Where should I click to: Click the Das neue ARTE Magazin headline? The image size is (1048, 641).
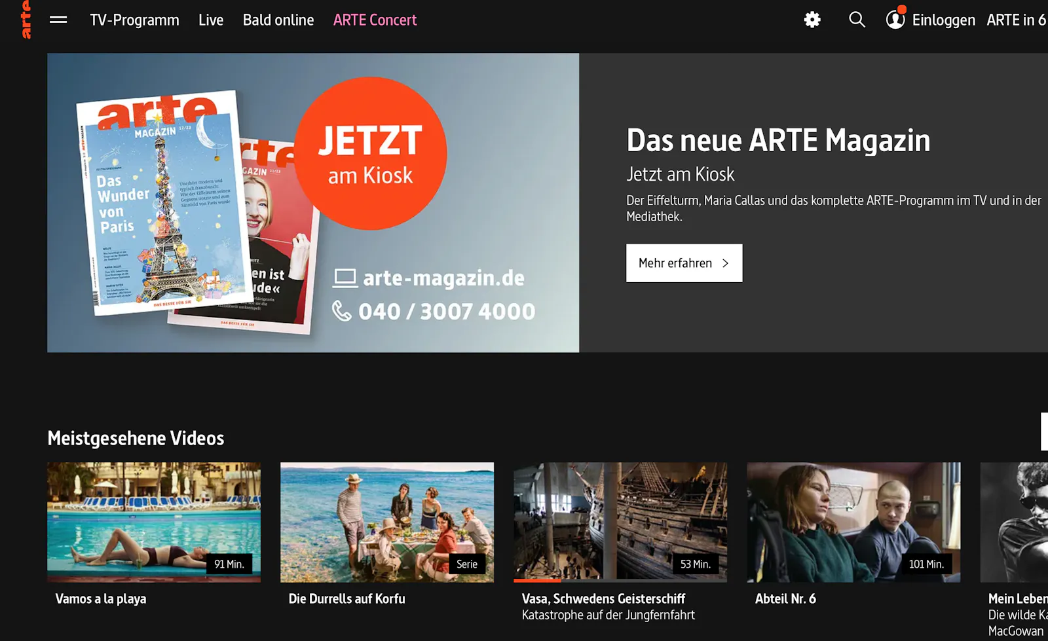point(778,140)
